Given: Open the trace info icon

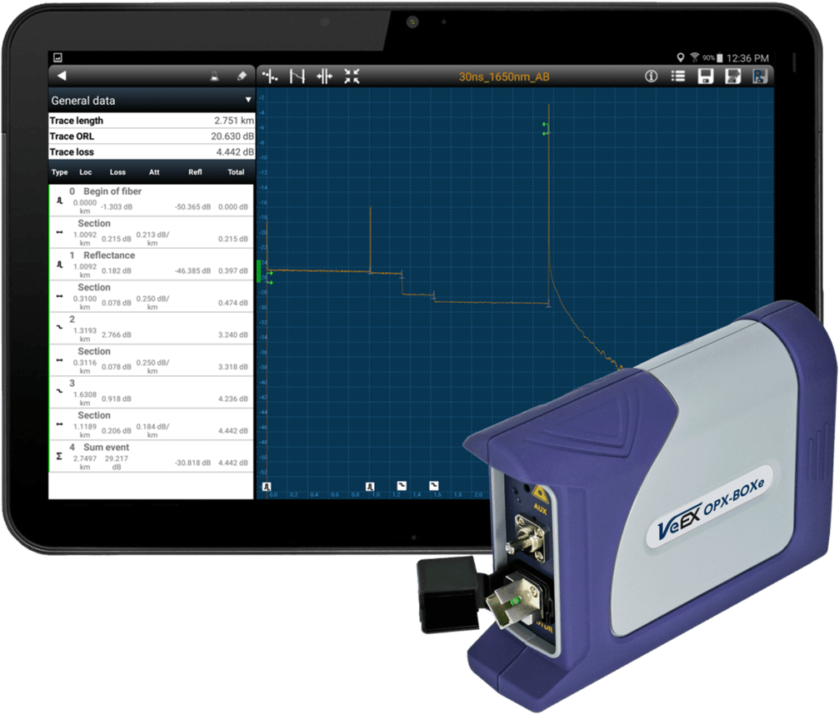Looking at the screenshot, I should [652, 77].
